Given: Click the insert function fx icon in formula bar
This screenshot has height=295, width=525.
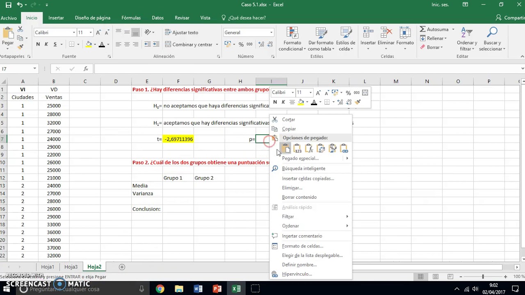Looking at the screenshot, I should click(x=86, y=69).
